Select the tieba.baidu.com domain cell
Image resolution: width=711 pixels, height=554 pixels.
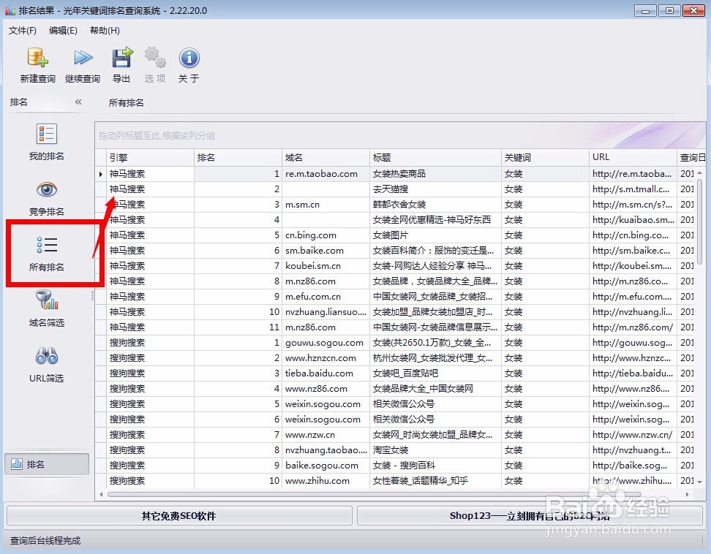(x=326, y=373)
